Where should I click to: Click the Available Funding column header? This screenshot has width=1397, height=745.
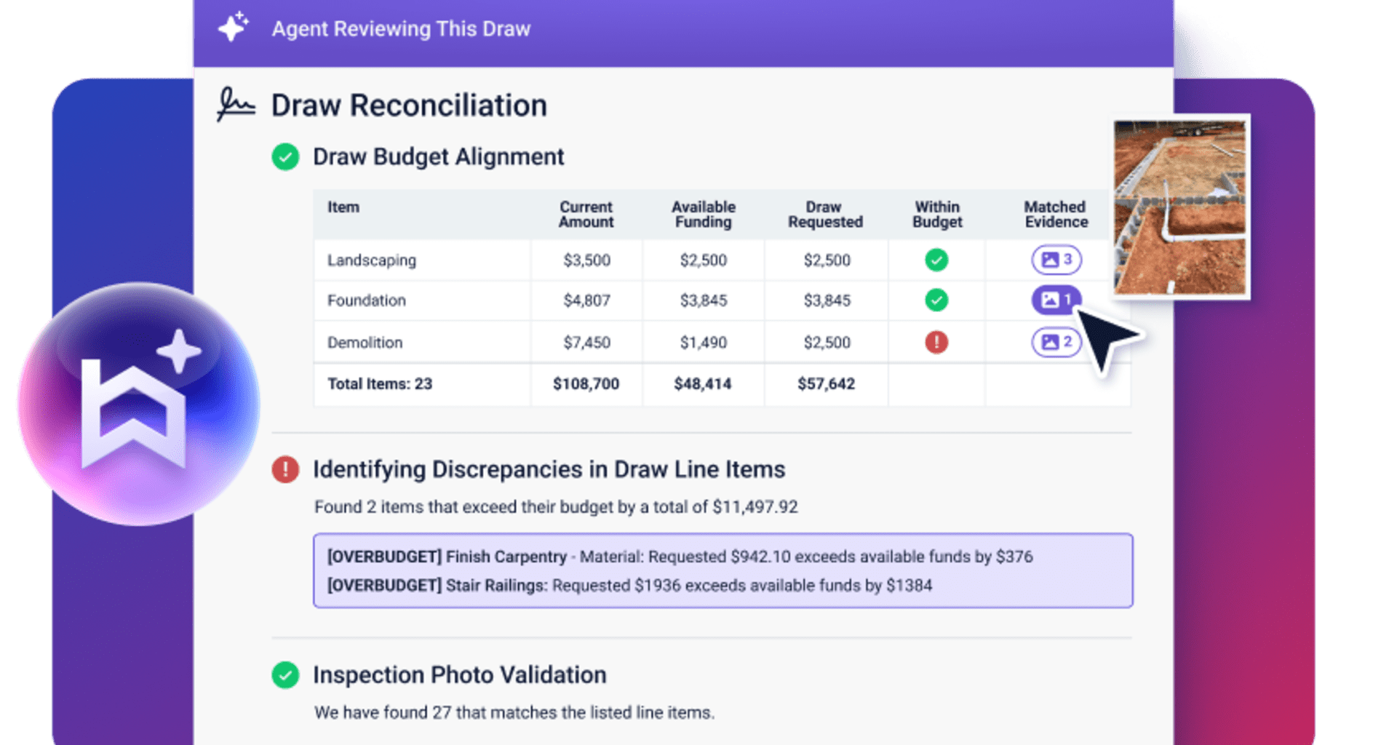point(703,215)
